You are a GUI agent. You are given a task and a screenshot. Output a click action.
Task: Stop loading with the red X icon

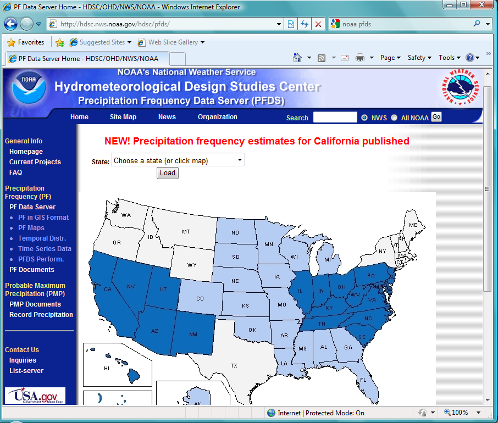coord(318,24)
